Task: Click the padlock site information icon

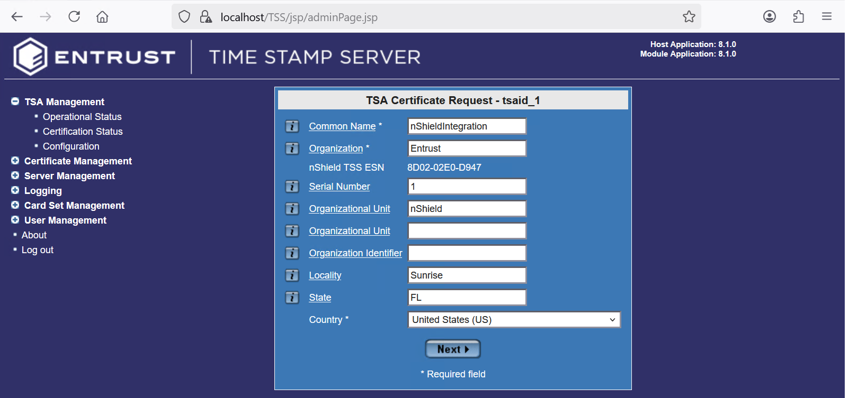Action: (205, 17)
